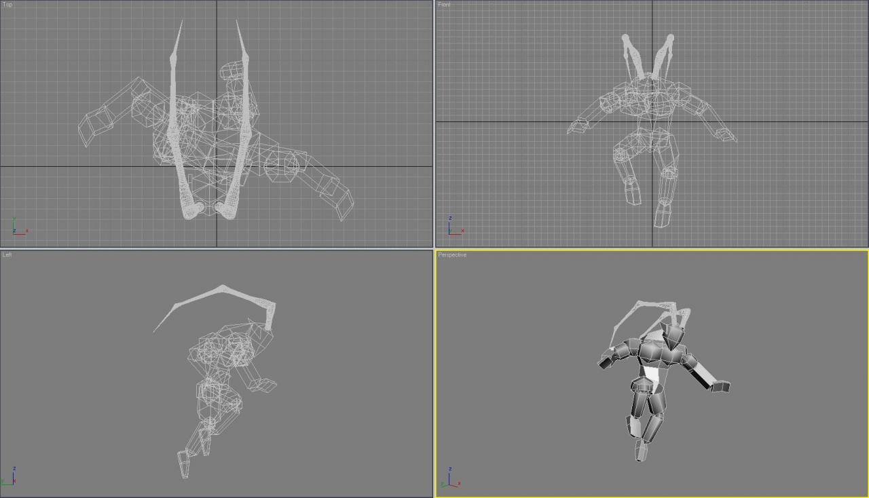Click the center splitter between all viewports
The height and width of the screenshot is (498, 869).
coord(434,248)
